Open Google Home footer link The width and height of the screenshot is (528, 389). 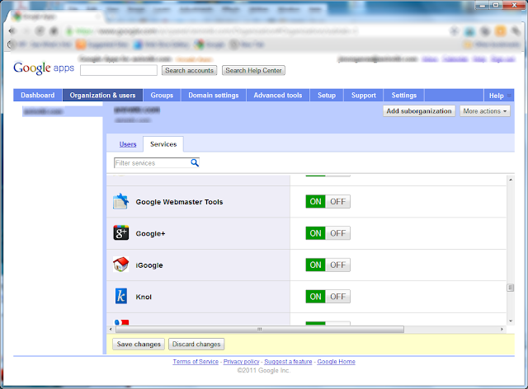[337, 362]
